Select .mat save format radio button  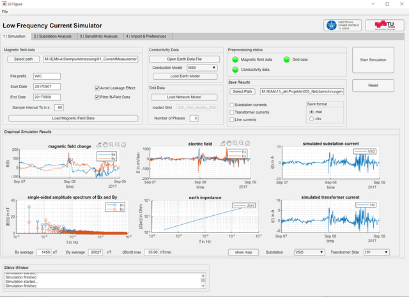(311, 112)
